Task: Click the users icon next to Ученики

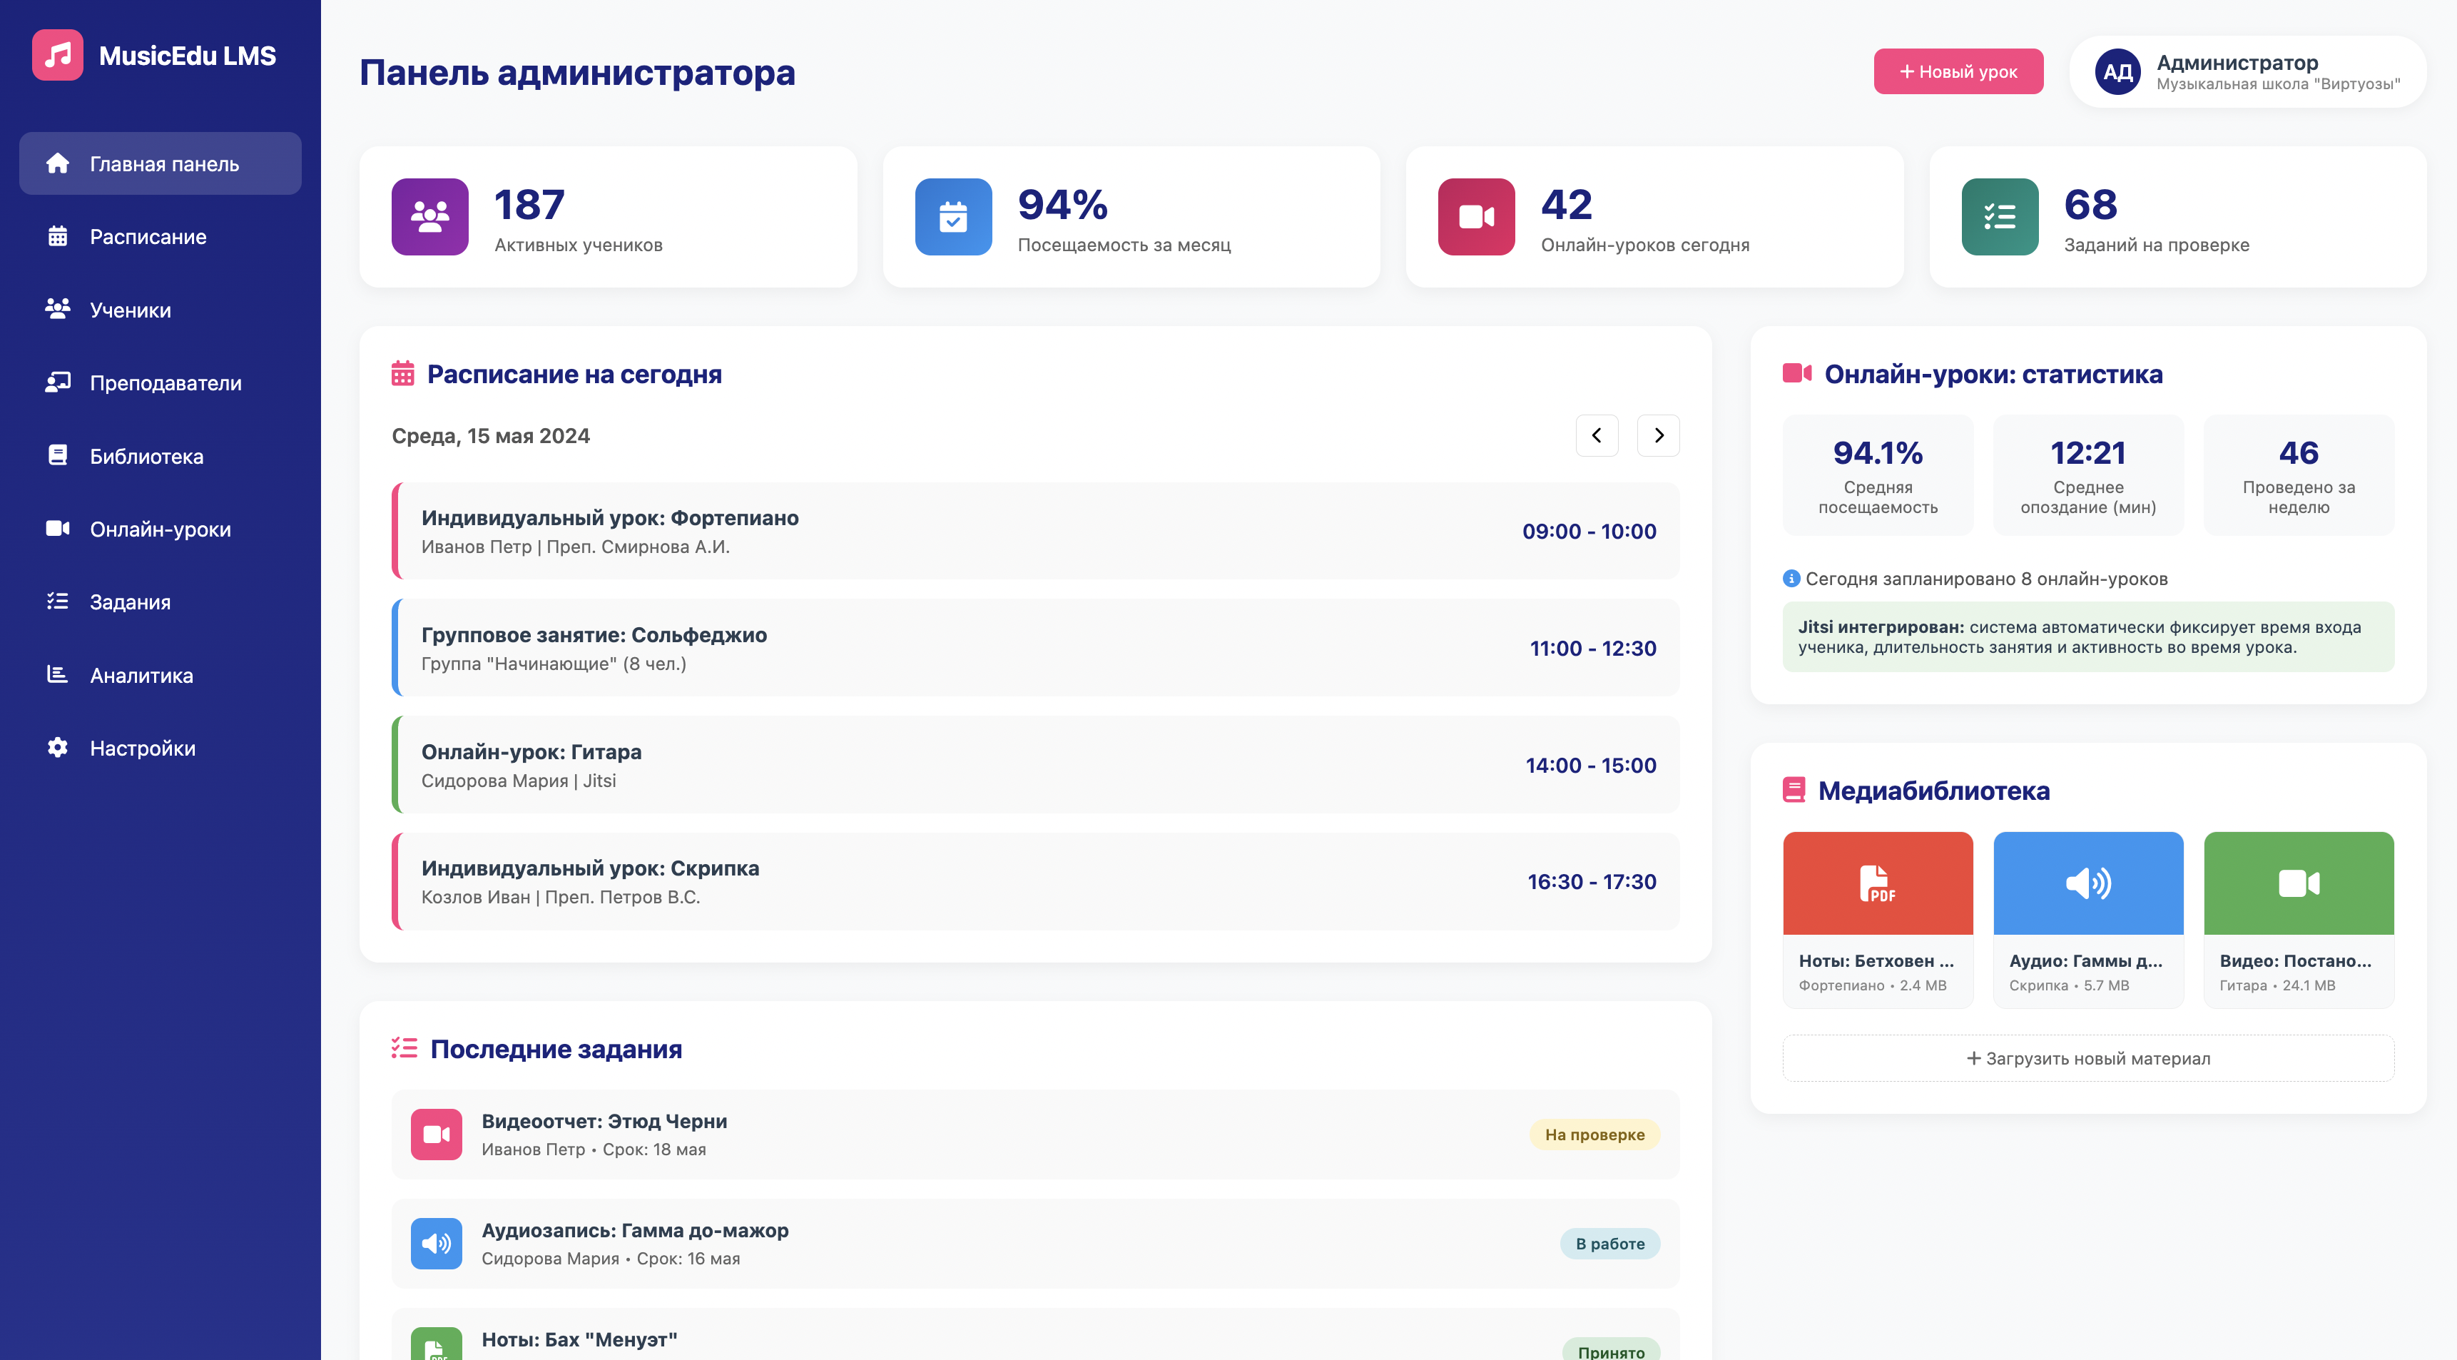Action: click(x=57, y=309)
